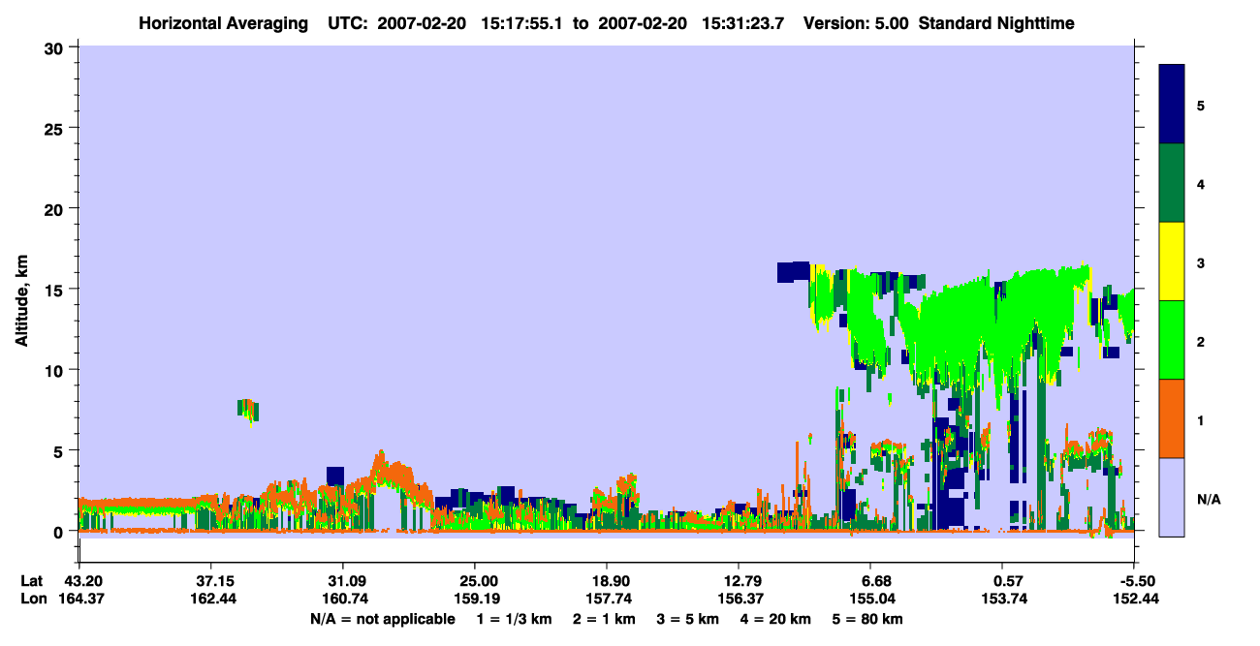Click the 'Lon' row label

tap(32, 599)
